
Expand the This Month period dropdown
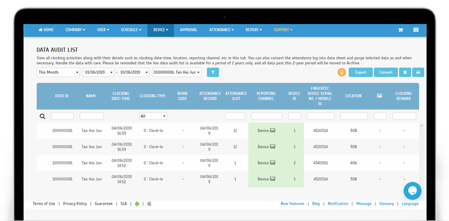tap(58, 73)
